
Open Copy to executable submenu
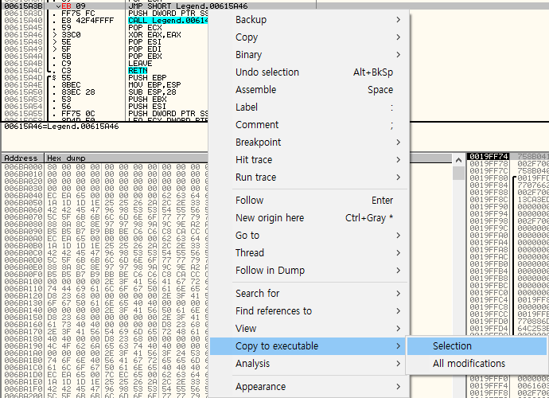(309, 346)
